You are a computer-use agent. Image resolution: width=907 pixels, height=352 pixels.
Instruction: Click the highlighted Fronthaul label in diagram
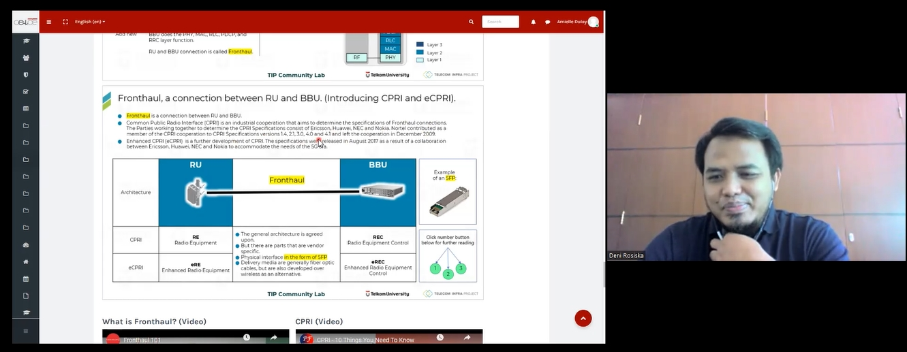coord(286,180)
